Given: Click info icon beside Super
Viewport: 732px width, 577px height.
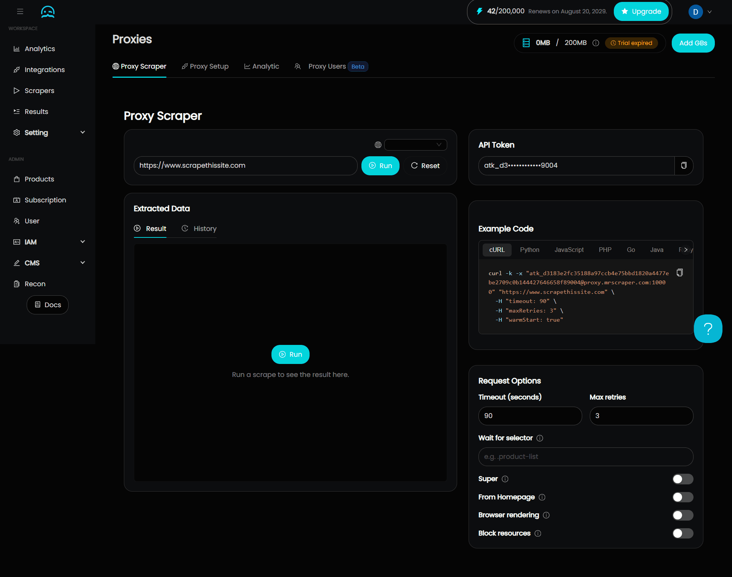Looking at the screenshot, I should (x=505, y=479).
